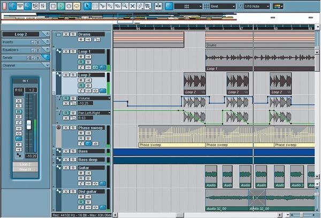Mute the Dist guitar track
321x218 pixels.
66,191
